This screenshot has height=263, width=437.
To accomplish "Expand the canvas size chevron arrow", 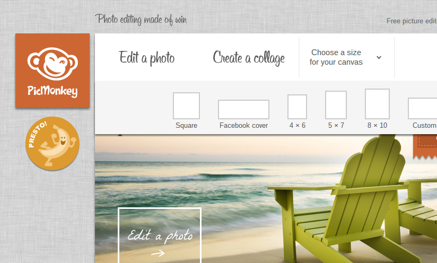I will click(379, 57).
